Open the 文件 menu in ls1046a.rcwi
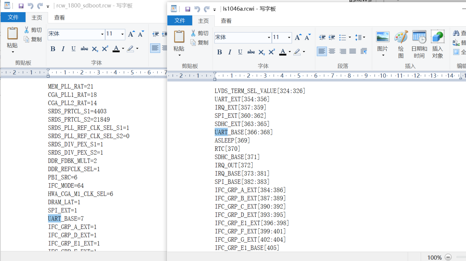 click(x=180, y=21)
